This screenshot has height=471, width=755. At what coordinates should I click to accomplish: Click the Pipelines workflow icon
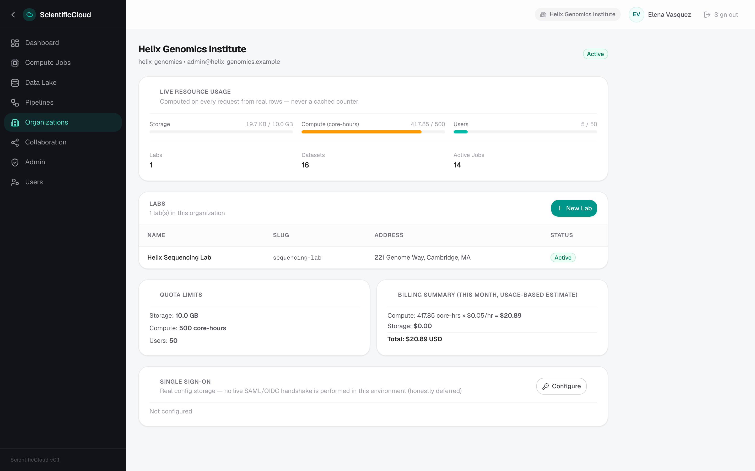(x=15, y=103)
